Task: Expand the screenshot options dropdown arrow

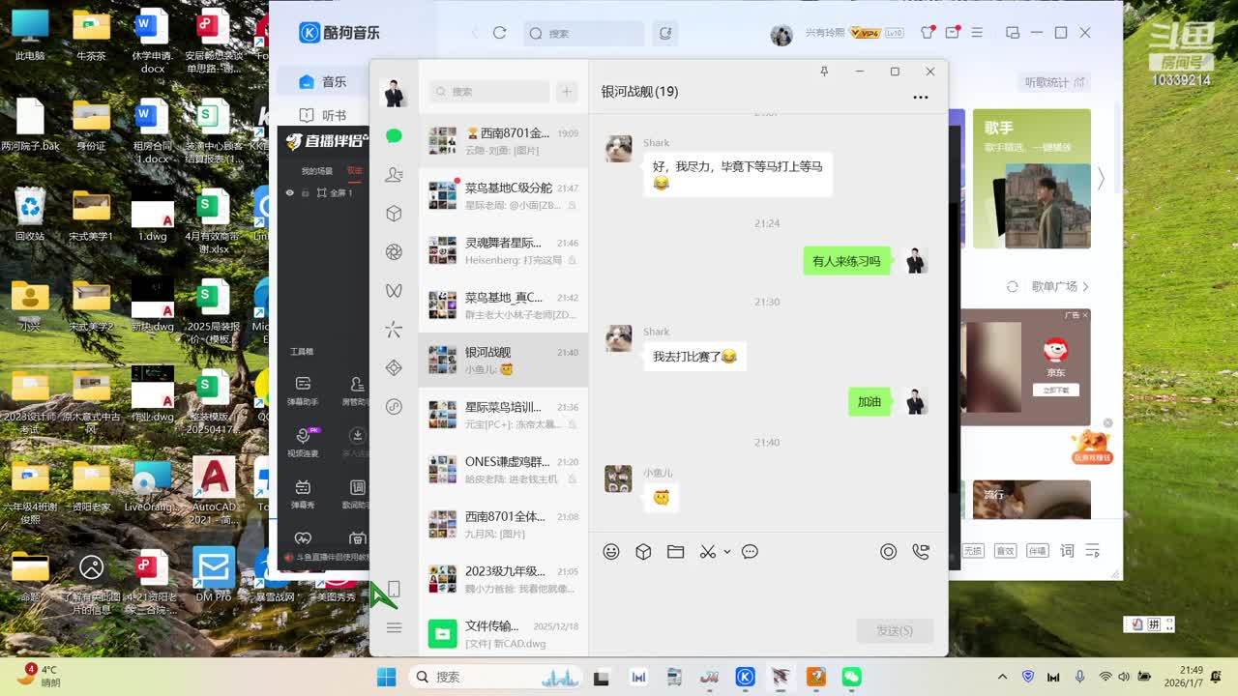Action: tap(727, 552)
